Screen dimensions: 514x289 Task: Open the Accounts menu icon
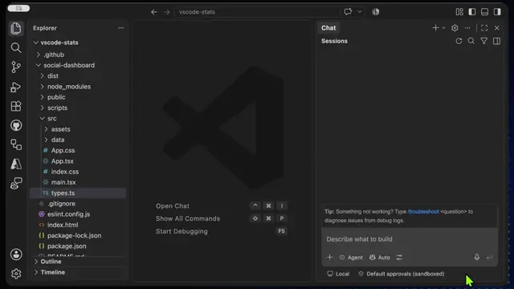(x=16, y=254)
